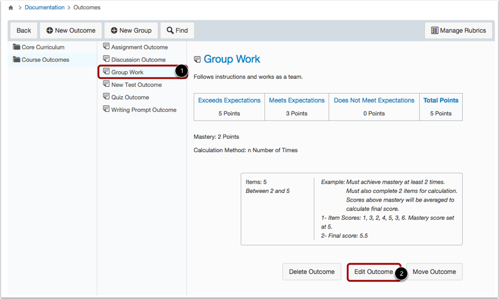Click the outcome icon beside Group Work heading
This screenshot has width=499, height=299.
click(197, 59)
